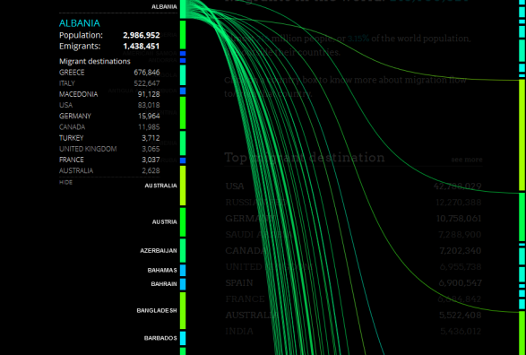526x355 pixels.
Task: Select the AUSTRALIA country label
Action: [x=160, y=186]
